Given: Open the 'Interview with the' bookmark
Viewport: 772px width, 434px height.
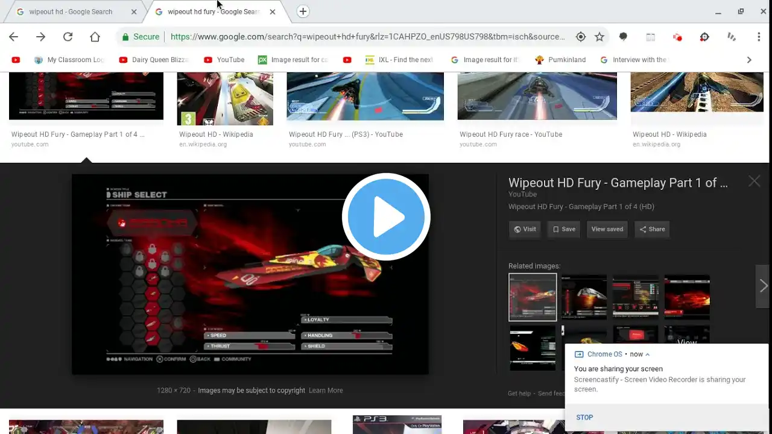Looking at the screenshot, I should [634, 60].
